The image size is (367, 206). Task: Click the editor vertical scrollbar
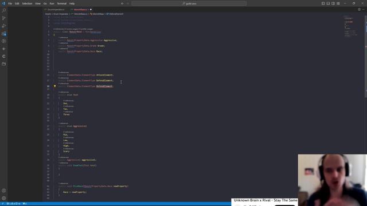pyautogui.click(x=366, y=56)
